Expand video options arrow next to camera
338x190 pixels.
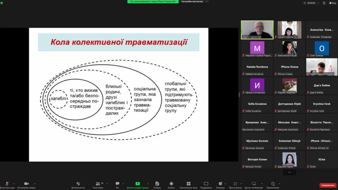tap(35, 183)
